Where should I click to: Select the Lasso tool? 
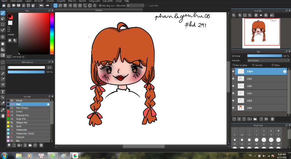pyautogui.click(x=3, y=68)
